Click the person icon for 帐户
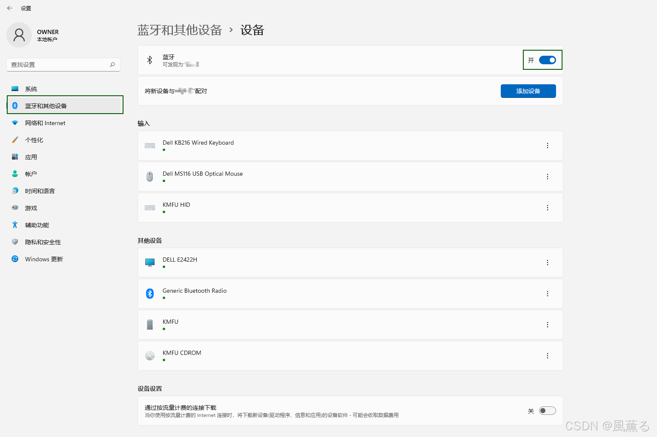This screenshot has height=437, width=657. (x=15, y=174)
